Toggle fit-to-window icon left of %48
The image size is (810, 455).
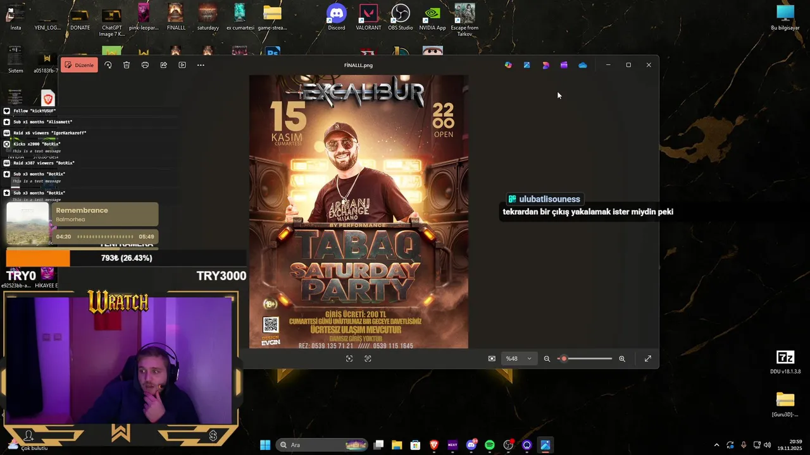point(492,358)
